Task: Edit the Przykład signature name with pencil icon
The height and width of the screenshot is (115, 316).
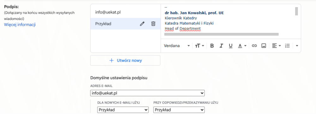Action: tap(142, 24)
